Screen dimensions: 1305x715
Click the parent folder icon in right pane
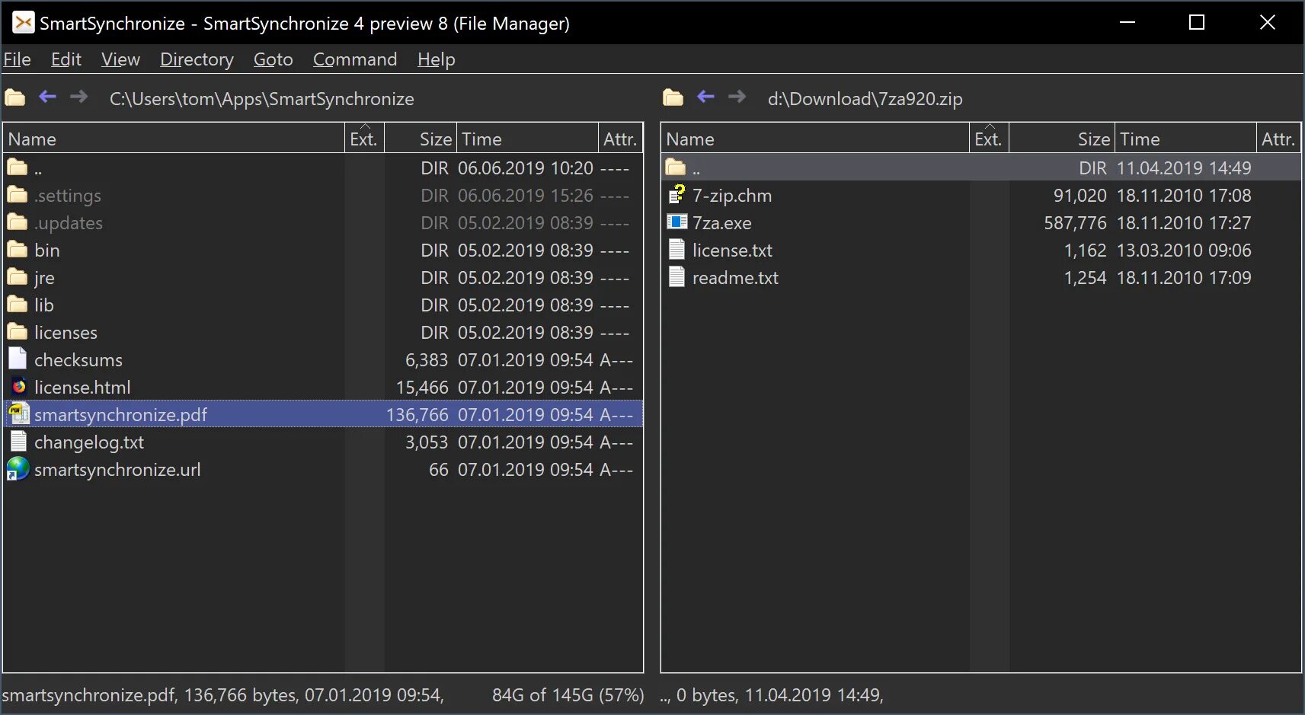[x=676, y=168]
